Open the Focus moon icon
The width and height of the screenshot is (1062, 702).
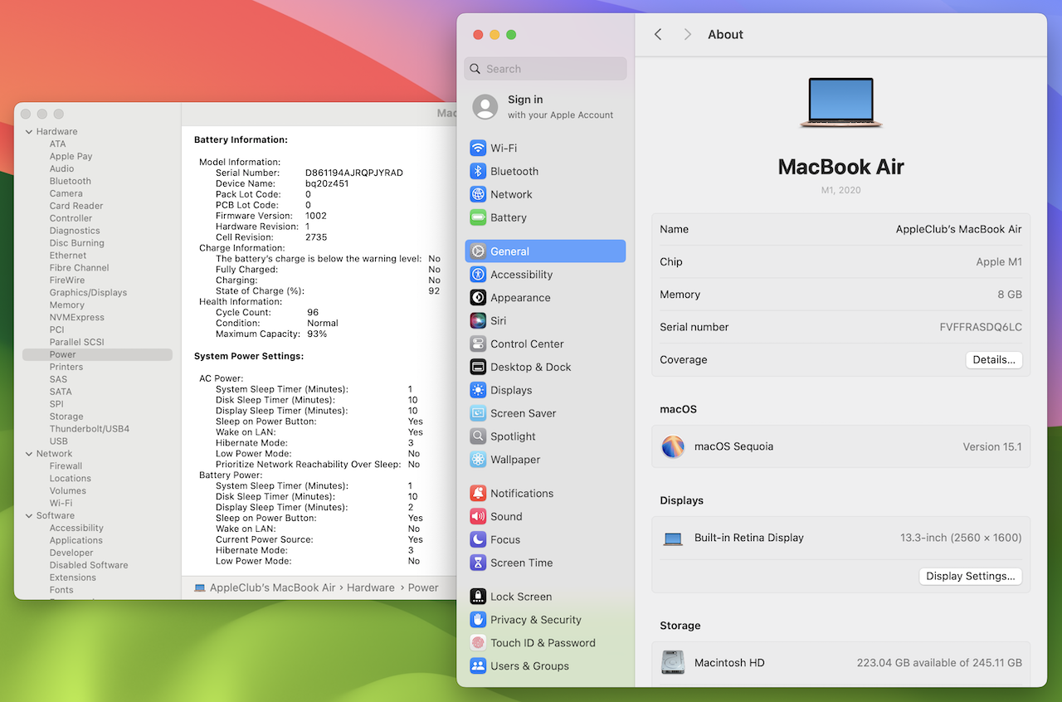coord(478,539)
